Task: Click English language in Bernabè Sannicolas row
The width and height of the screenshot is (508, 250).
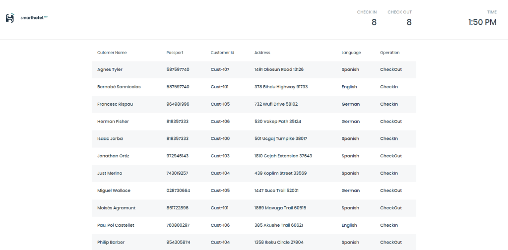Action: pos(349,87)
